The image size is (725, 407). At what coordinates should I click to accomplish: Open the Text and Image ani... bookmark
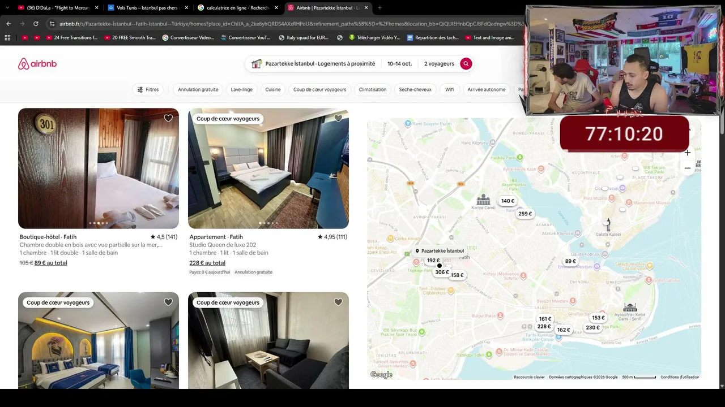click(489, 38)
